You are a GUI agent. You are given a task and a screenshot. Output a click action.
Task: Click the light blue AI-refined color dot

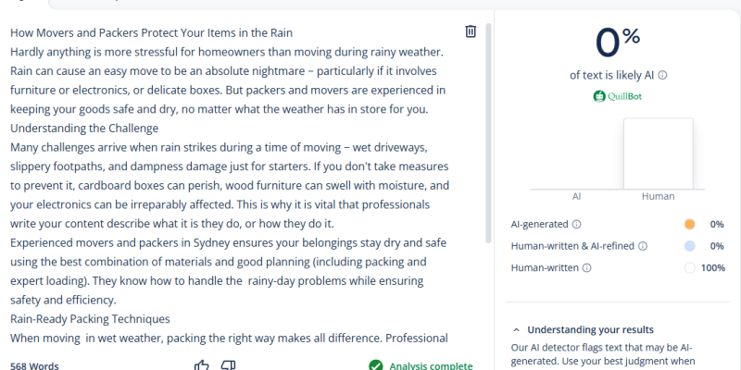pos(689,246)
